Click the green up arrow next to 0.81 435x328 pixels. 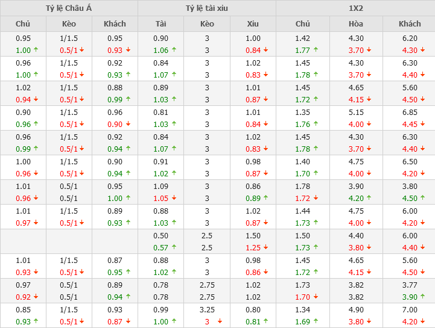pyautogui.click(x=265, y=322)
